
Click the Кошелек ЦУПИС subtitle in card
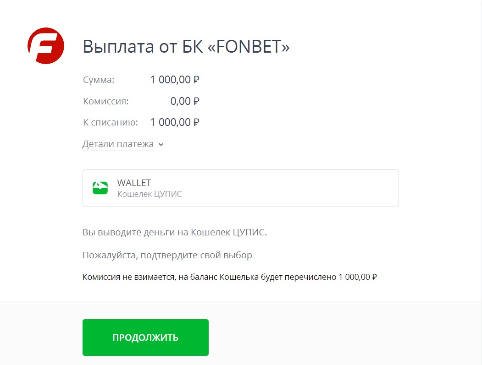(150, 194)
